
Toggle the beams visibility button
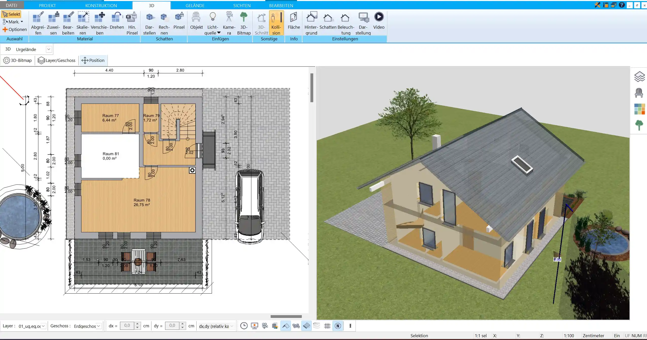(296, 326)
